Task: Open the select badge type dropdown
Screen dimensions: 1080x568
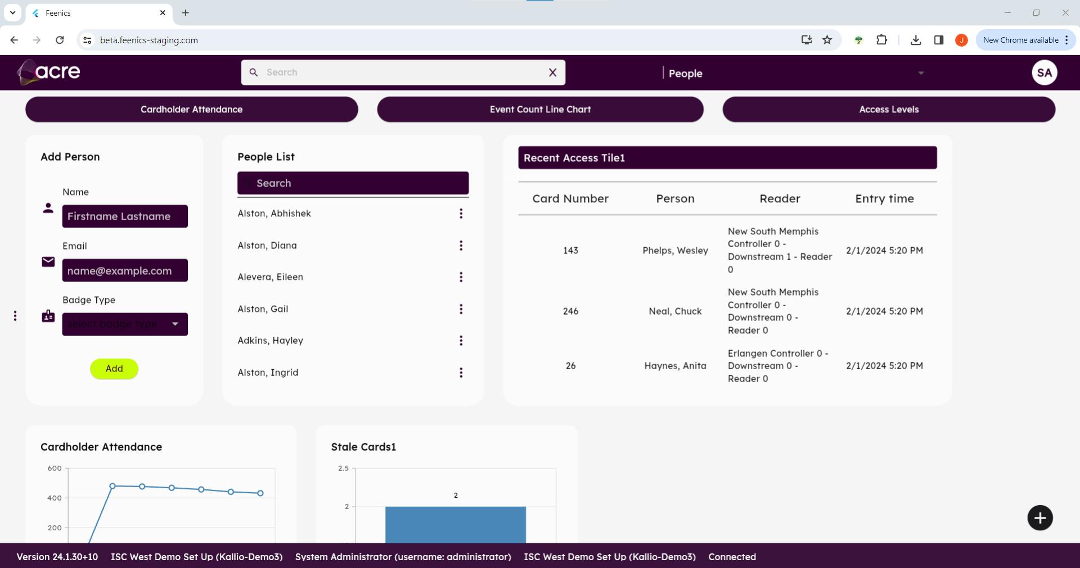Action: (125, 324)
